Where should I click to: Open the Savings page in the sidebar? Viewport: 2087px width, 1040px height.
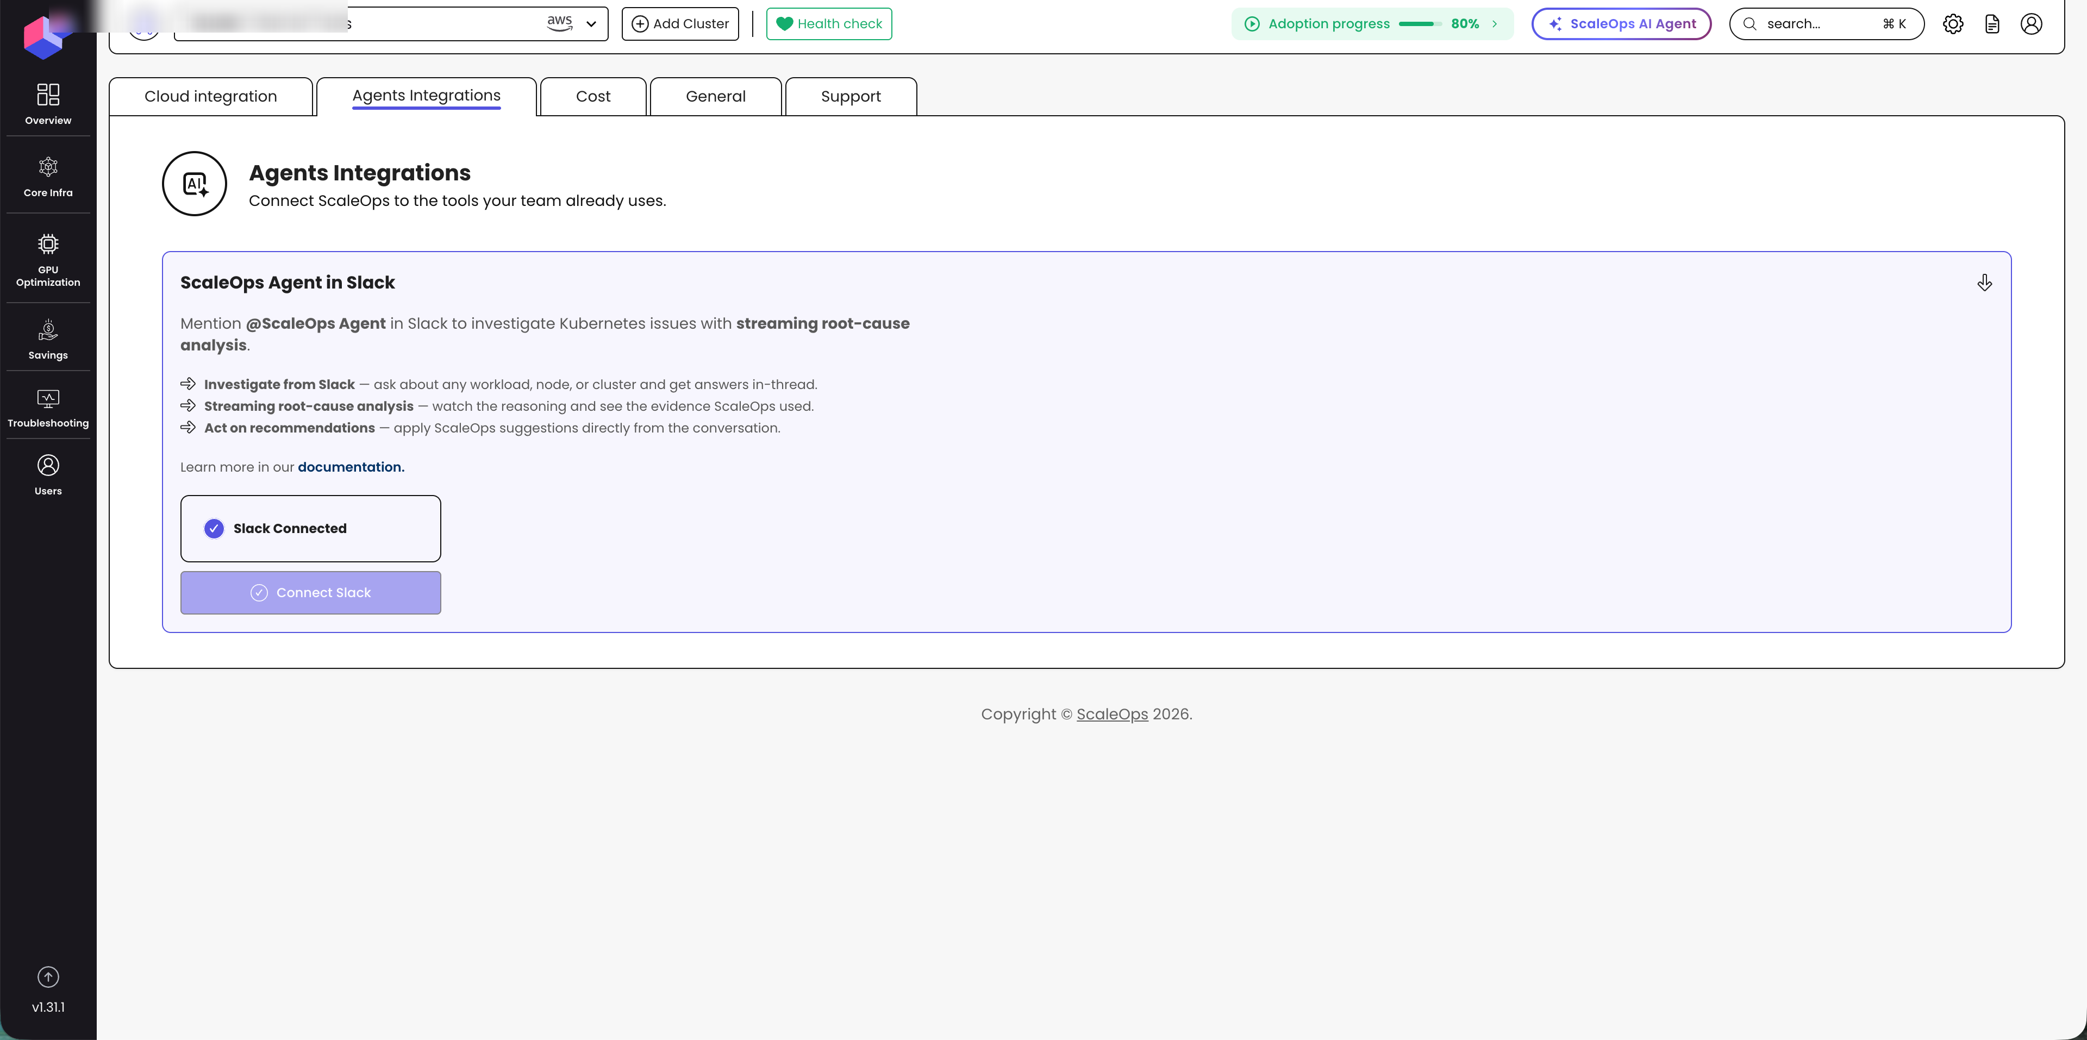tap(48, 340)
